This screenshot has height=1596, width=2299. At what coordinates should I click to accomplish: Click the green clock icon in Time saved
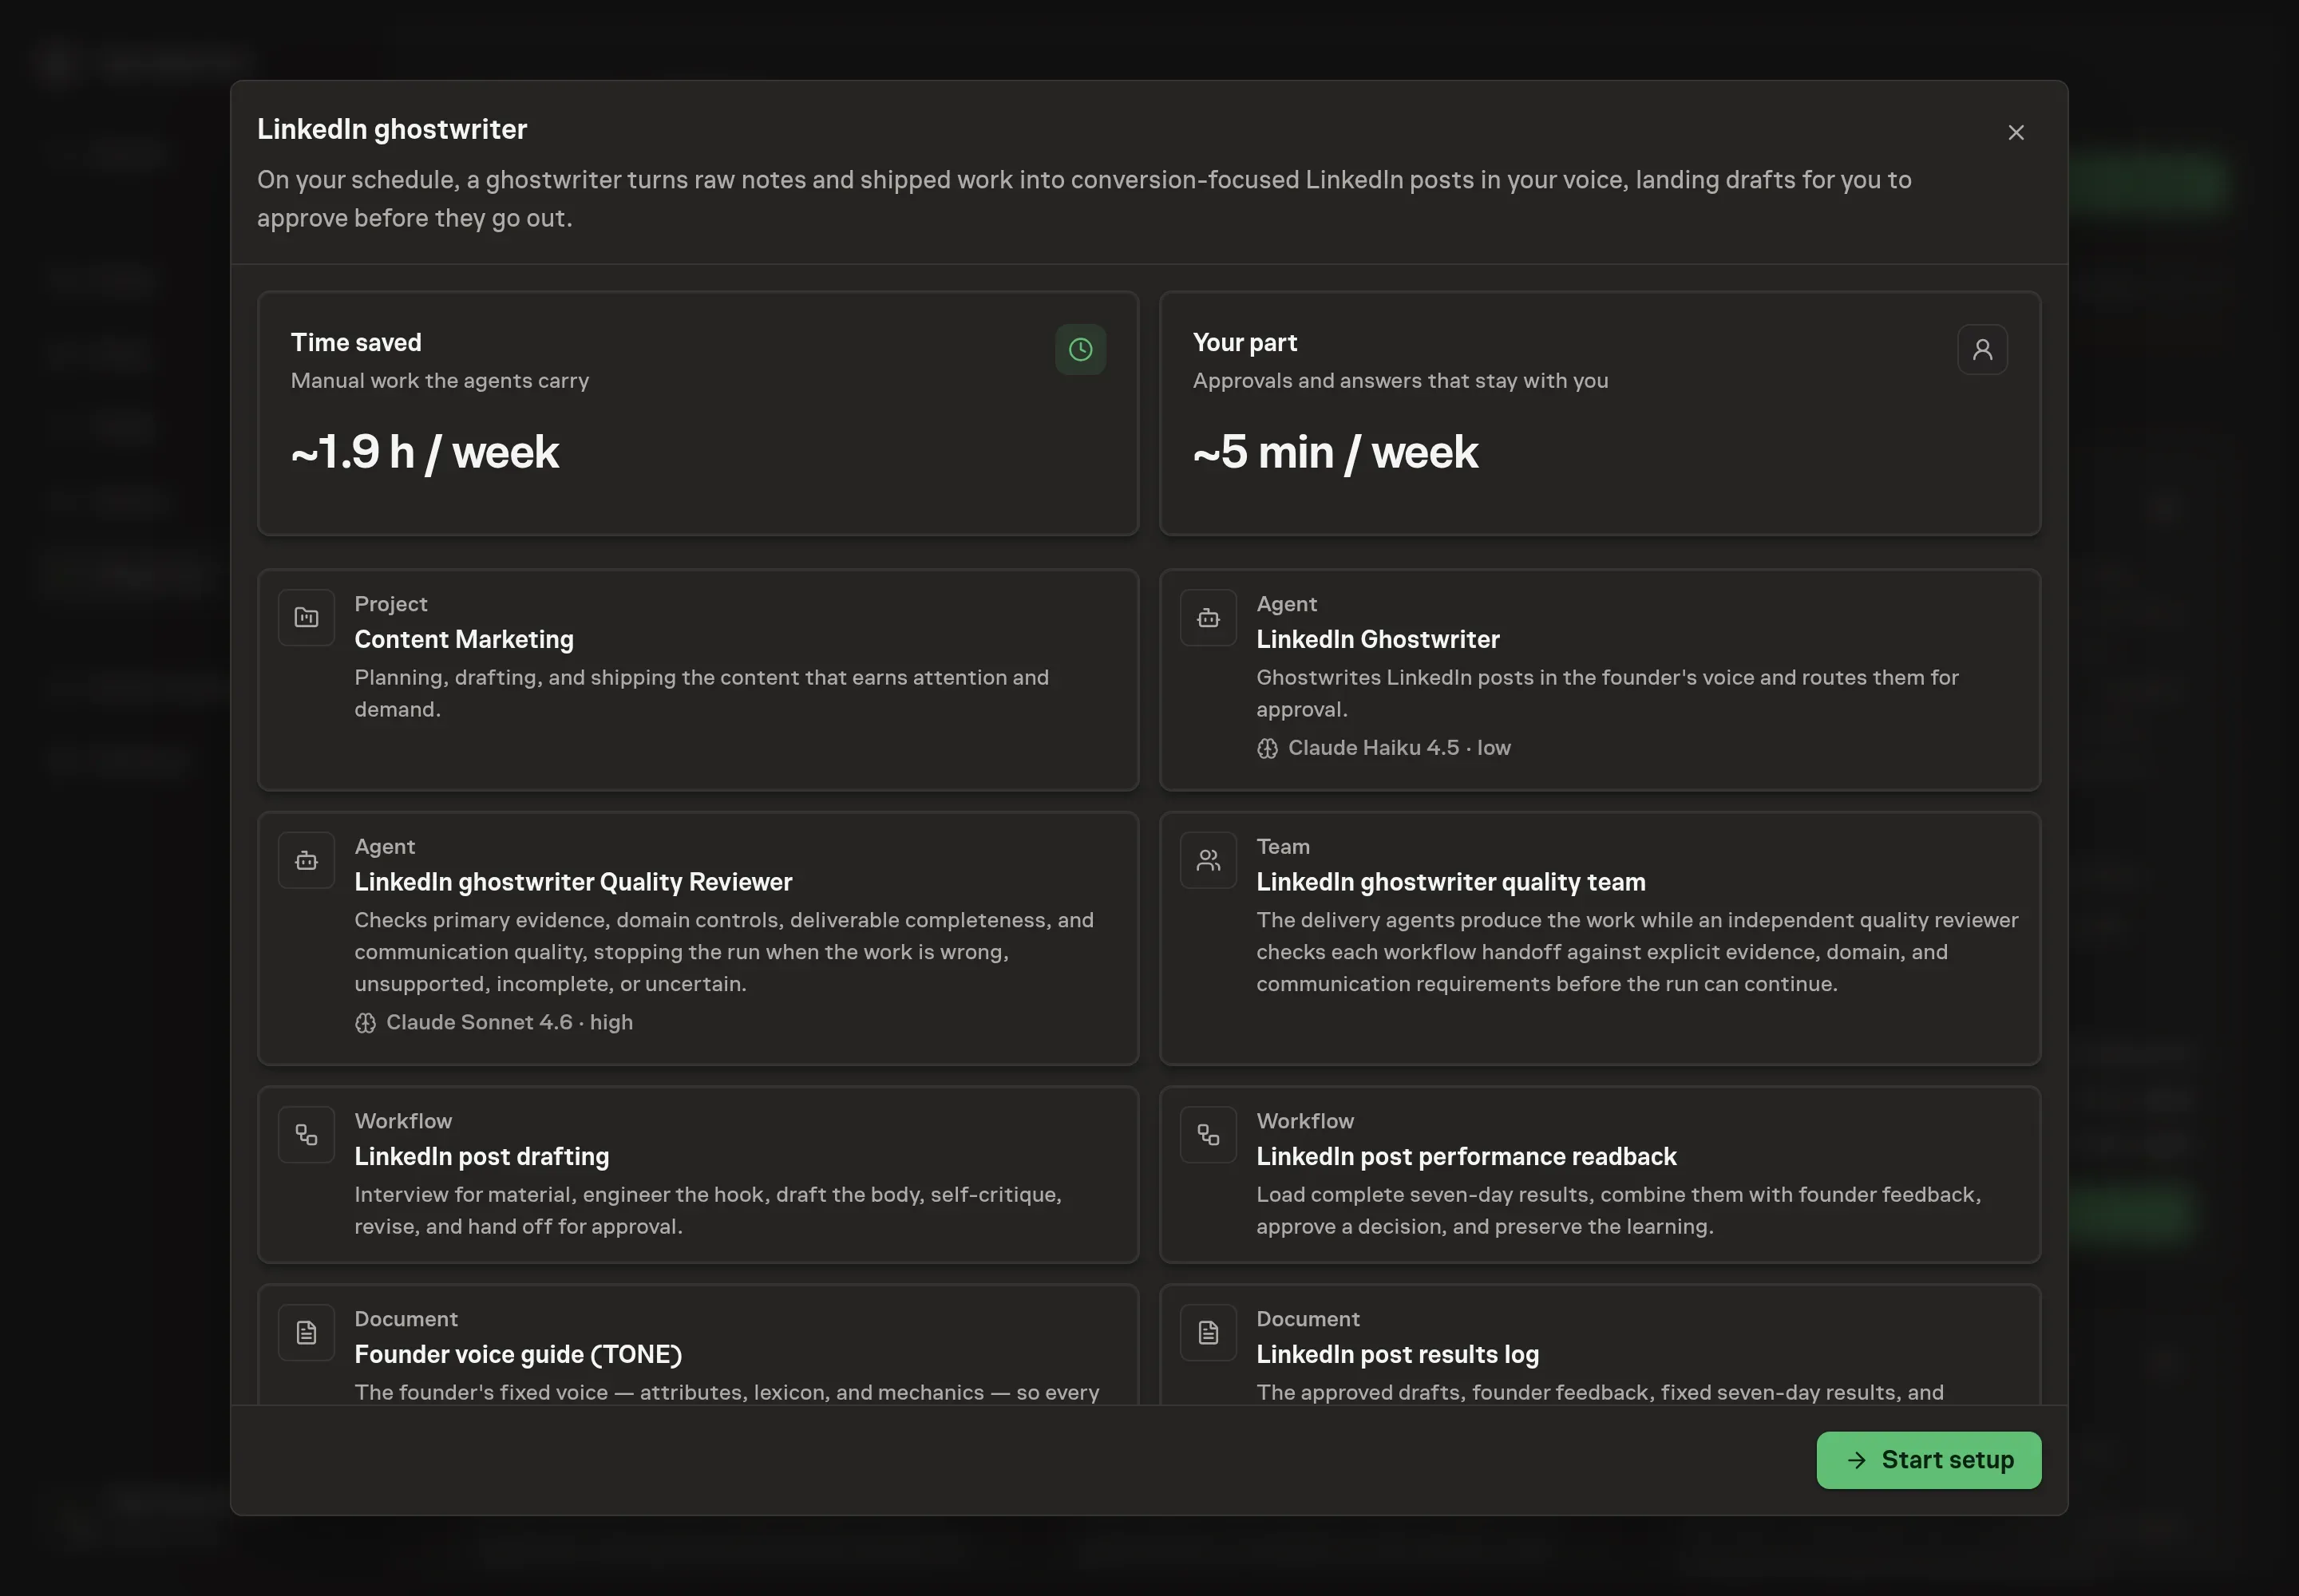tap(1081, 350)
